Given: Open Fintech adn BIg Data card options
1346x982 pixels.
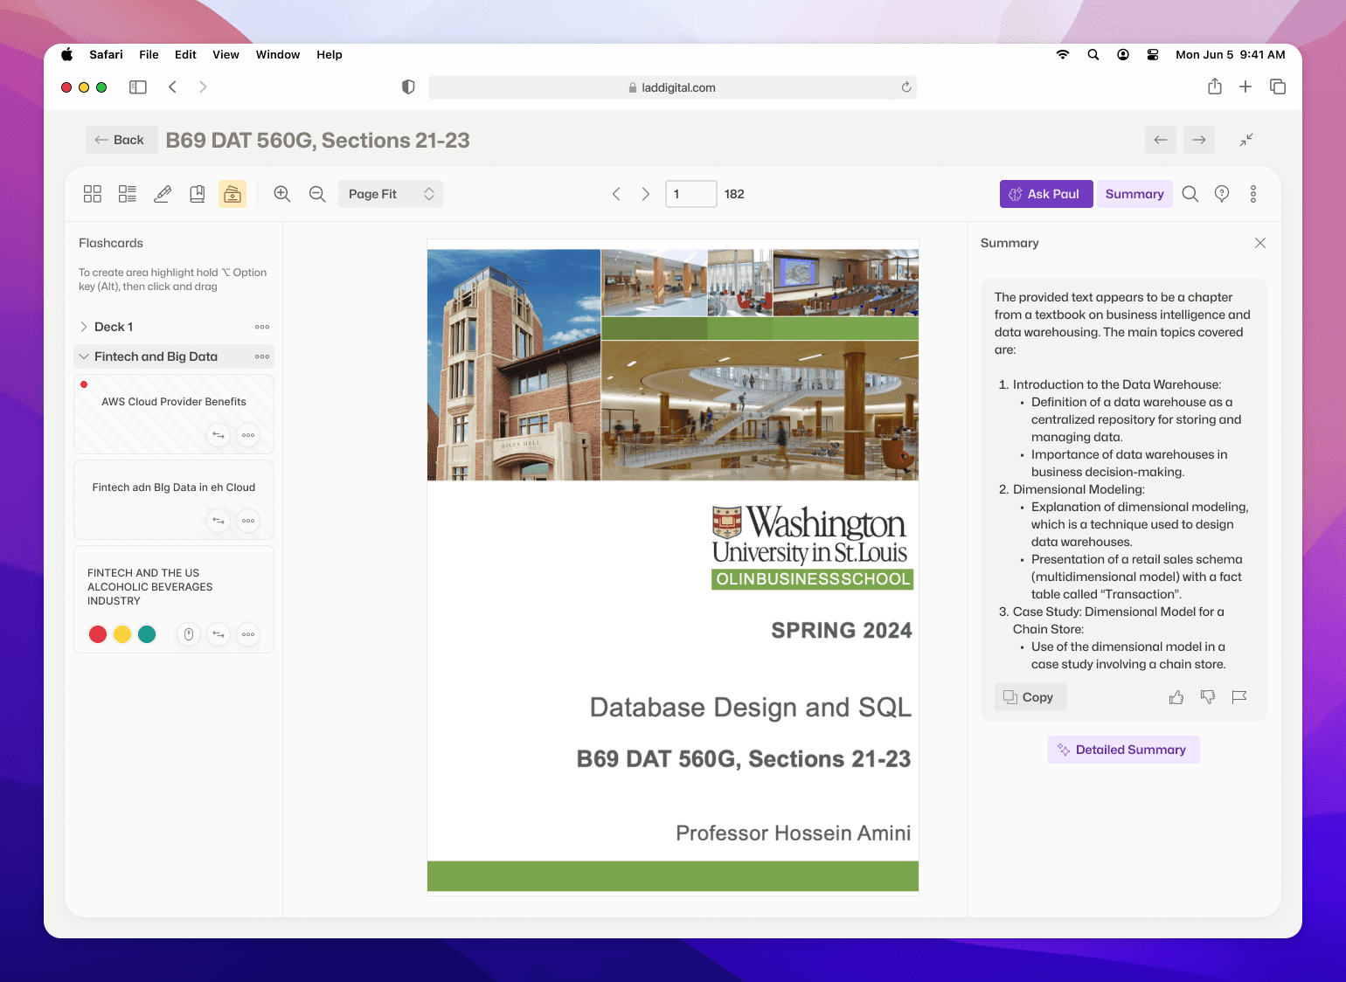Looking at the screenshot, I should [248, 521].
